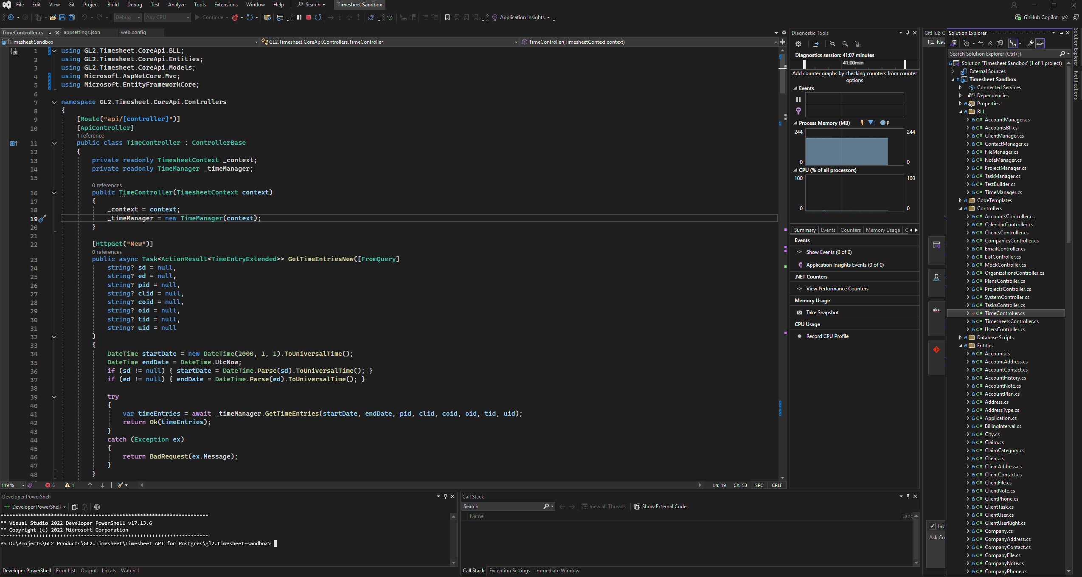Image resolution: width=1082 pixels, height=577 pixels.
Task: Stop debugging with the red square
Action: coord(309,17)
